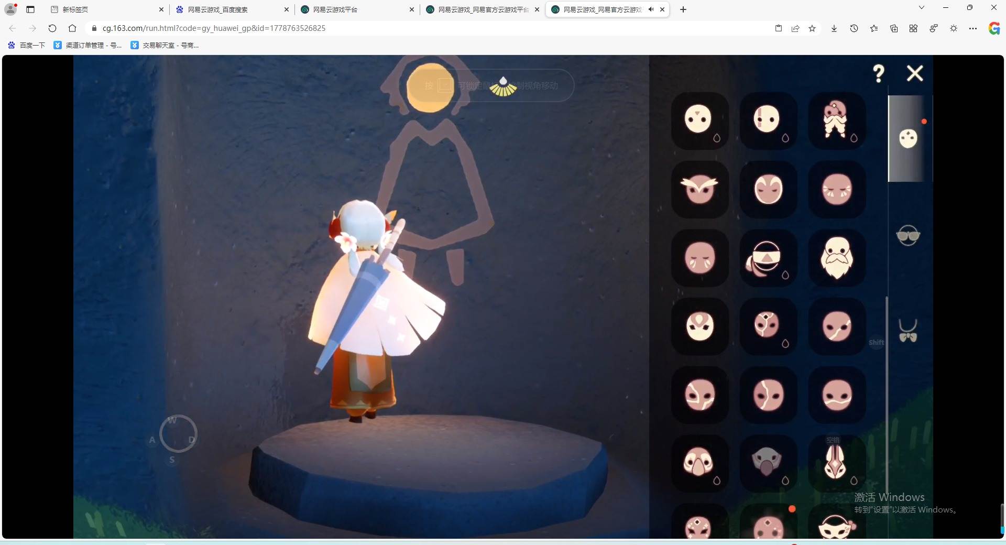The image size is (1006, 545).
Task: Click the WASD movement joystick
Action: coord(178,434)
